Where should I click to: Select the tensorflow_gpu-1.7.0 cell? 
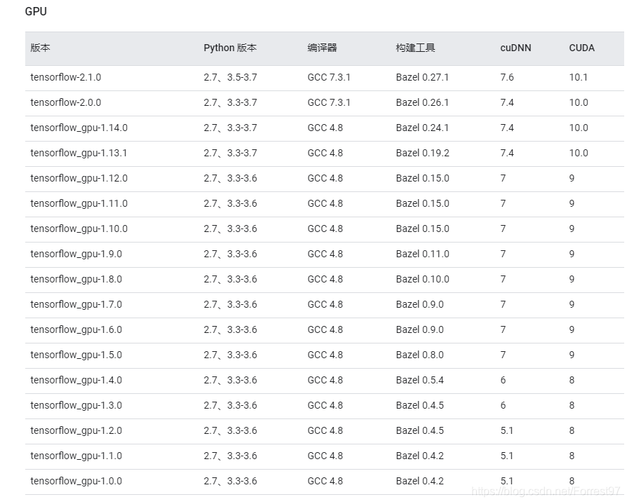[x=76, y=304]
